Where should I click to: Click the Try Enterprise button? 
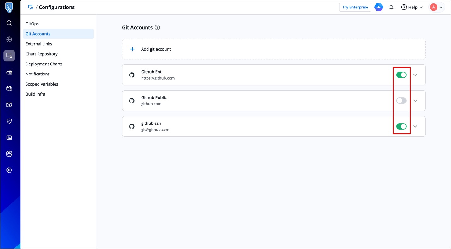point(355,7)
